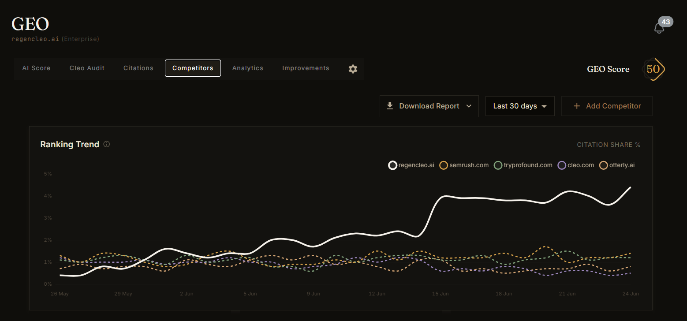This screenshot has height=321, width=687.
Task: Click the 3% y-axis label
Action: point(48,218)
